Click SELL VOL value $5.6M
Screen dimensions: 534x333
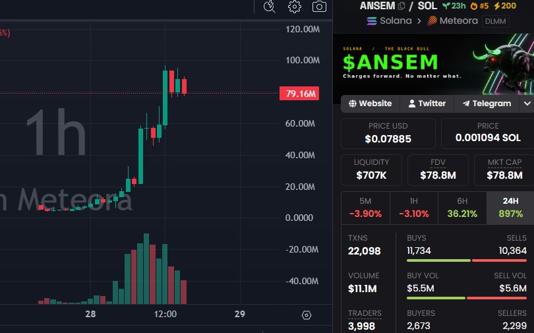pos(513,288)
